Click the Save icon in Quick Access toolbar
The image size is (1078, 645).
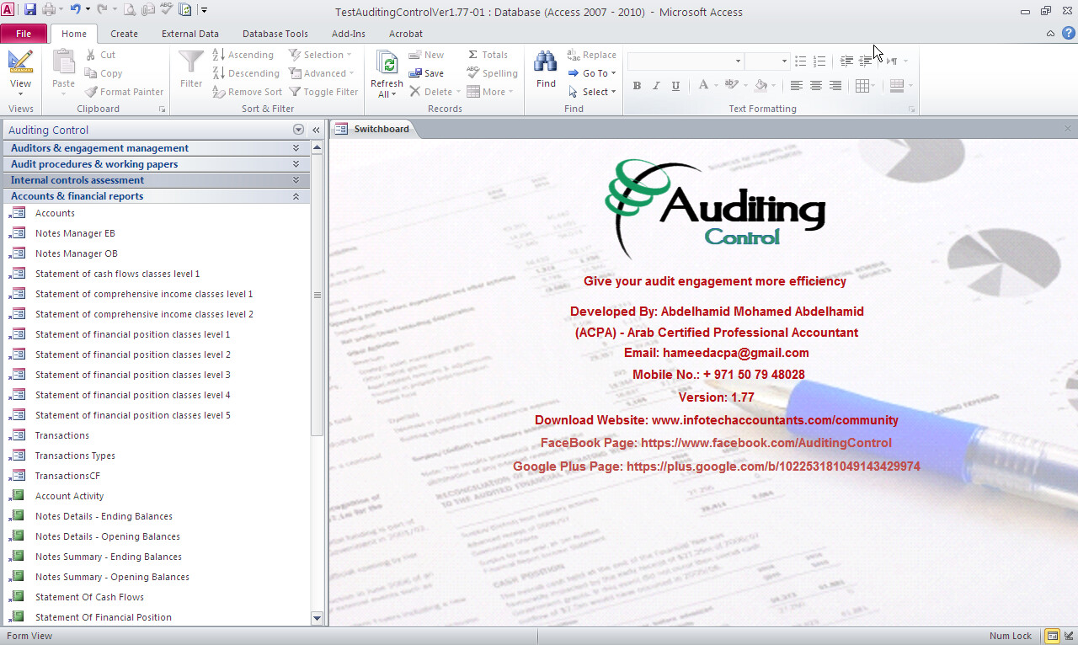click(x=30, y=10)
